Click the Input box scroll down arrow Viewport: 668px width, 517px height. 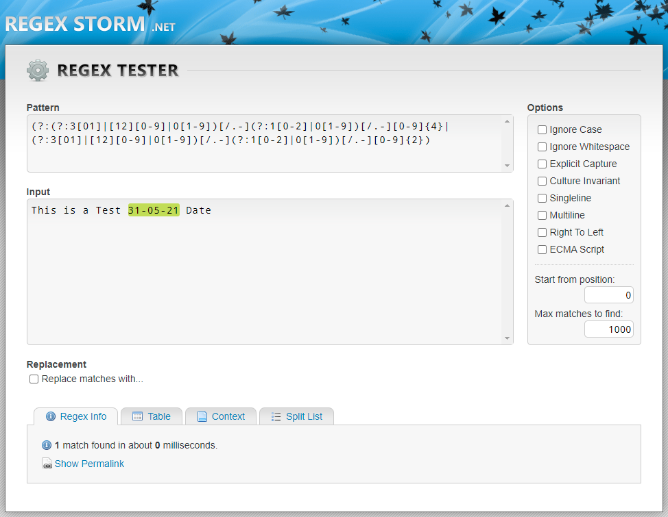pos(507,338)
